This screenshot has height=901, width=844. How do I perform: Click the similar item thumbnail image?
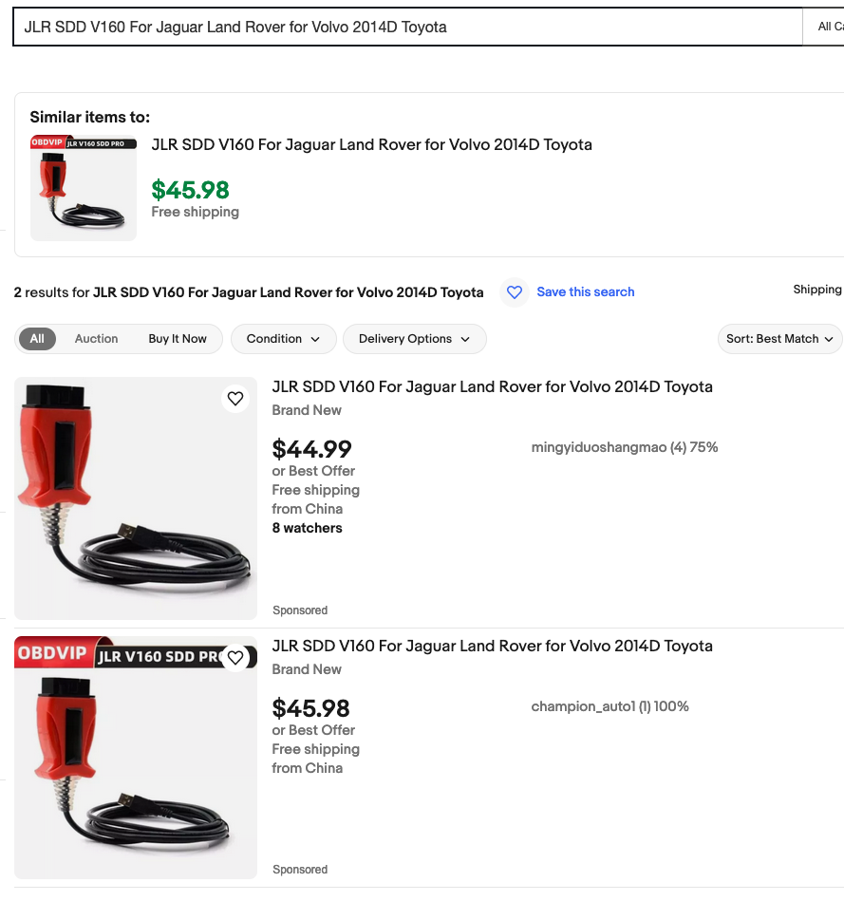84,188
